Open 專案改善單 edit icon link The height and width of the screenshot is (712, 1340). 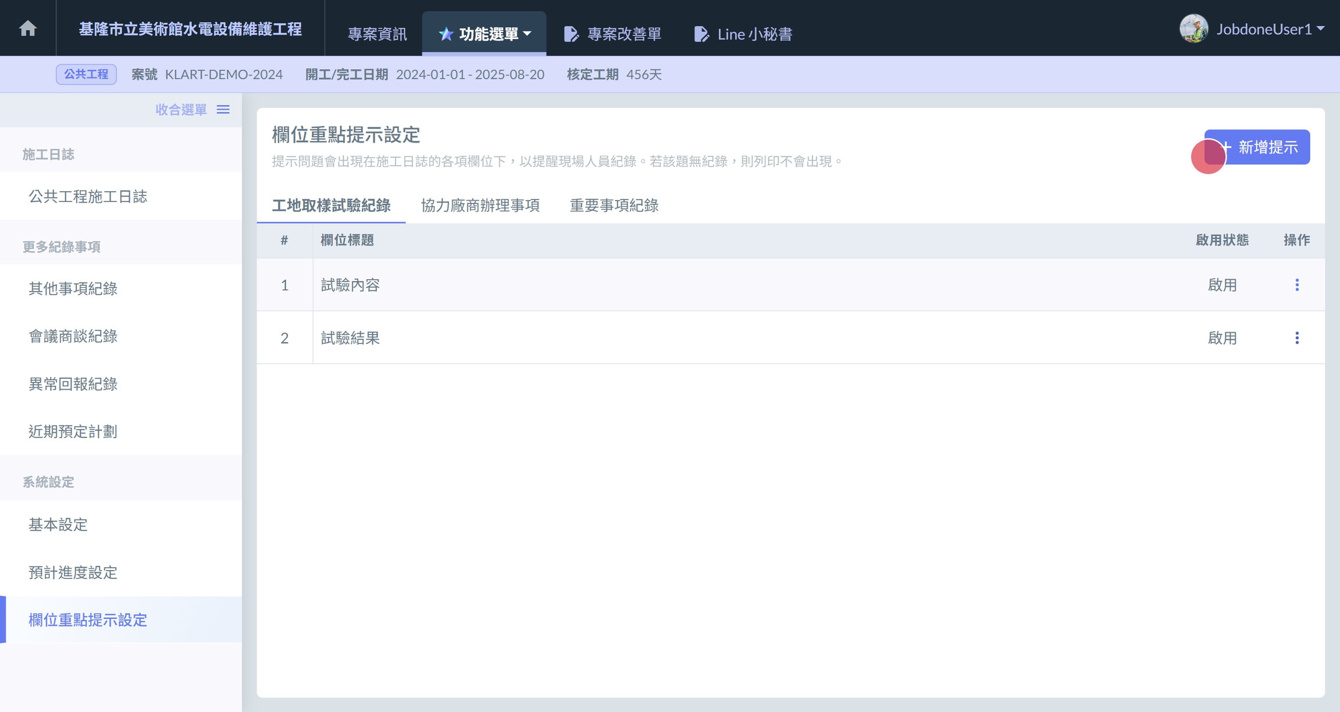click(x=571, y=34)
